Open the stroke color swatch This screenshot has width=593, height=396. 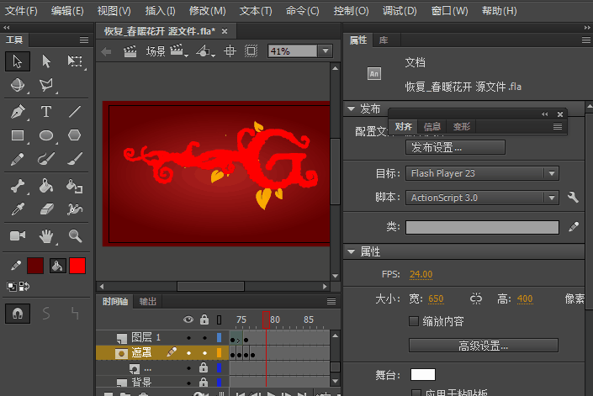[35, 266]
